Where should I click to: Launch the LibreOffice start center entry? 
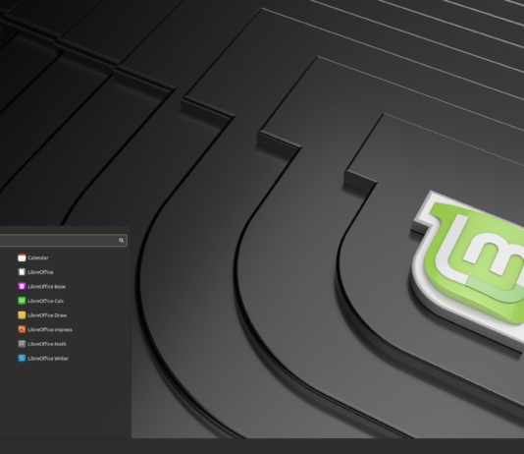click(x=35, y=272)
